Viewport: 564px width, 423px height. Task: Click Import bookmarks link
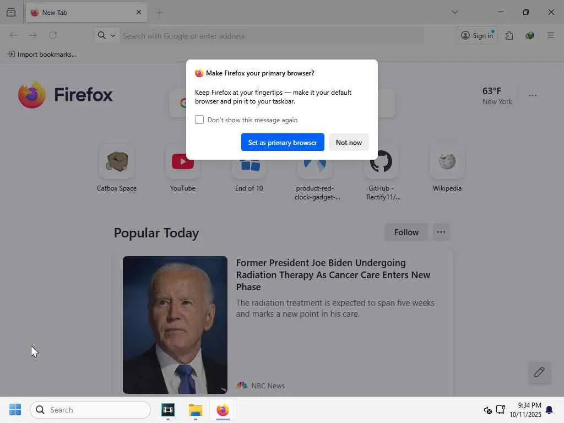pos(42,55)
